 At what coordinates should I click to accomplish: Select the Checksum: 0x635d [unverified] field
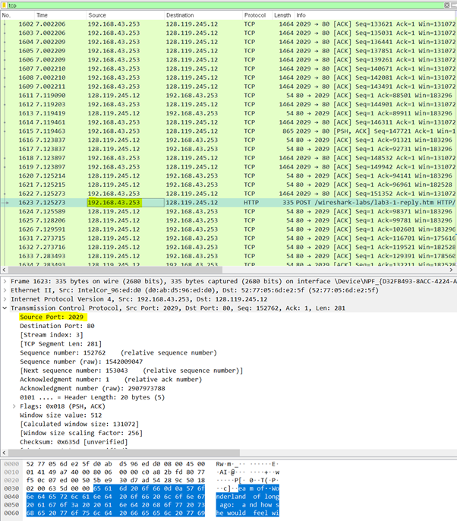tap(74, 442)
